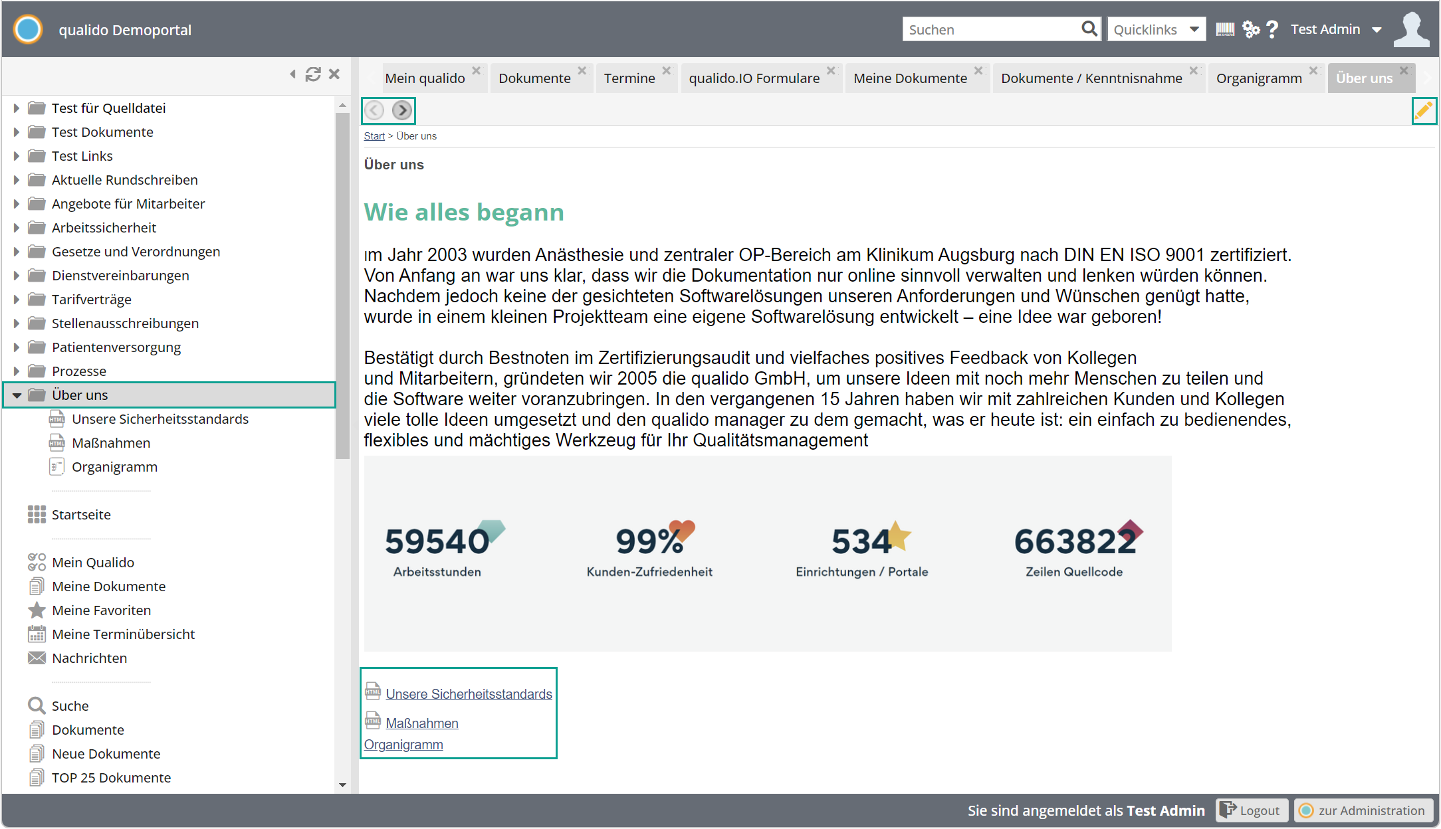Screen dimensions: 1441x829
Task: Select Unsere Sicherheitsstandards in the tree
Action: point(160,419)
